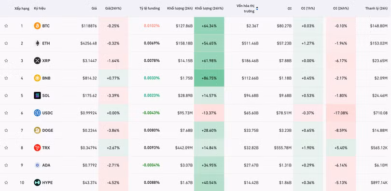Open the SOL symbol link
Screen dimensions: 391x191
click(46, 95)
